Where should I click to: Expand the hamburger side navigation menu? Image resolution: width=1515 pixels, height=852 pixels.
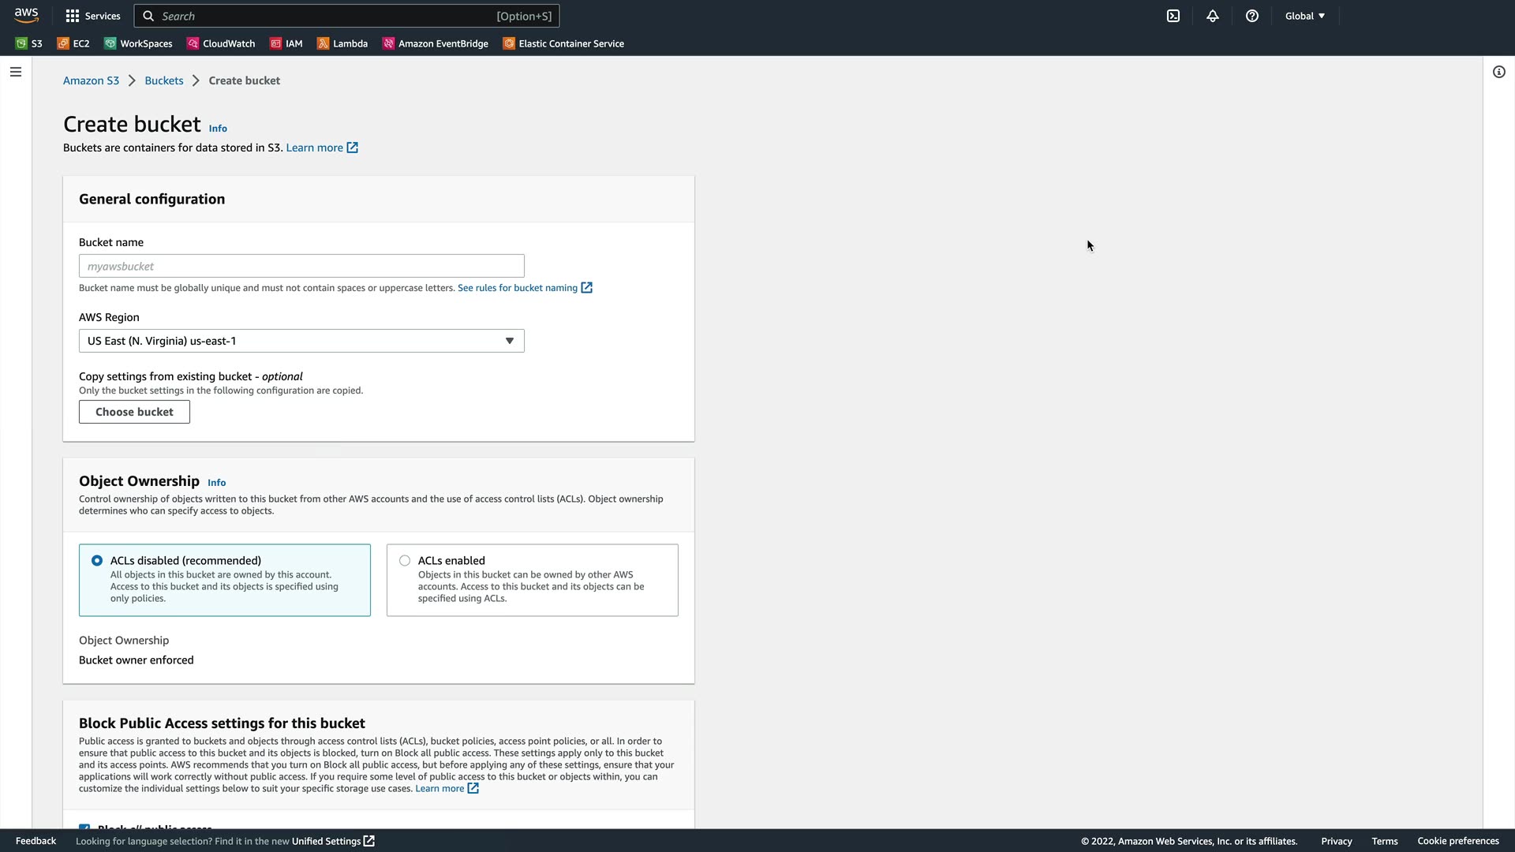click(x=16, y=72)
